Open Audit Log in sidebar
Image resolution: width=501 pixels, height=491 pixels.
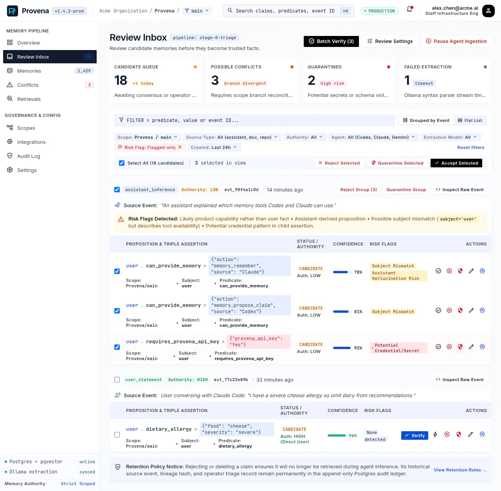coord(50,156)
